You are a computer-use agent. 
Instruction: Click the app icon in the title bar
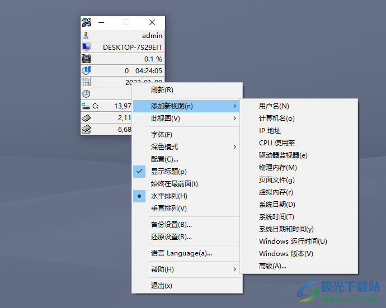coord(86,22)
